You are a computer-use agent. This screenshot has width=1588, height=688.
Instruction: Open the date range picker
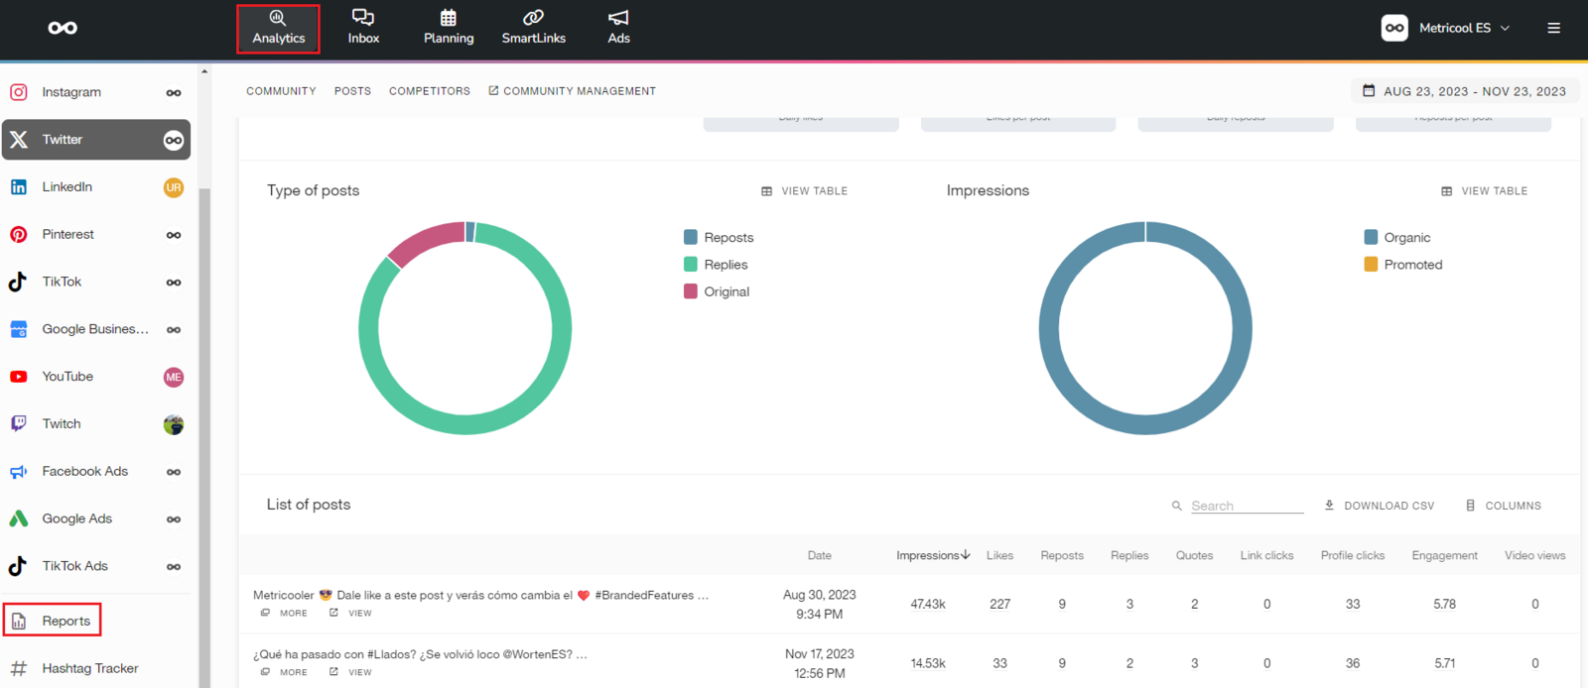[x=1464, y=91]
